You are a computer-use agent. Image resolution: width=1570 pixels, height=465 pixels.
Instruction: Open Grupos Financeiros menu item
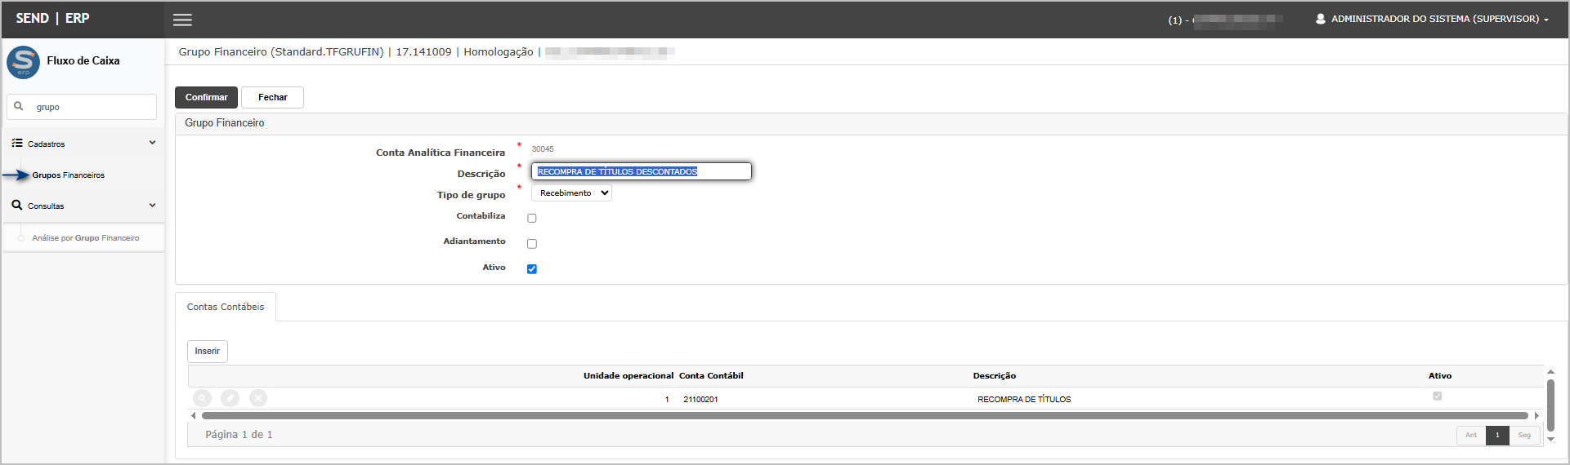pyautogui.click(x=69, y=175)
